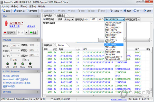
Task: Click the CRC list scrollbar thumb
Action: pos(125,39)
